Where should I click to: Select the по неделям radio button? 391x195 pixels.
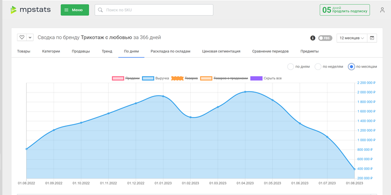(x=318, y=67)
